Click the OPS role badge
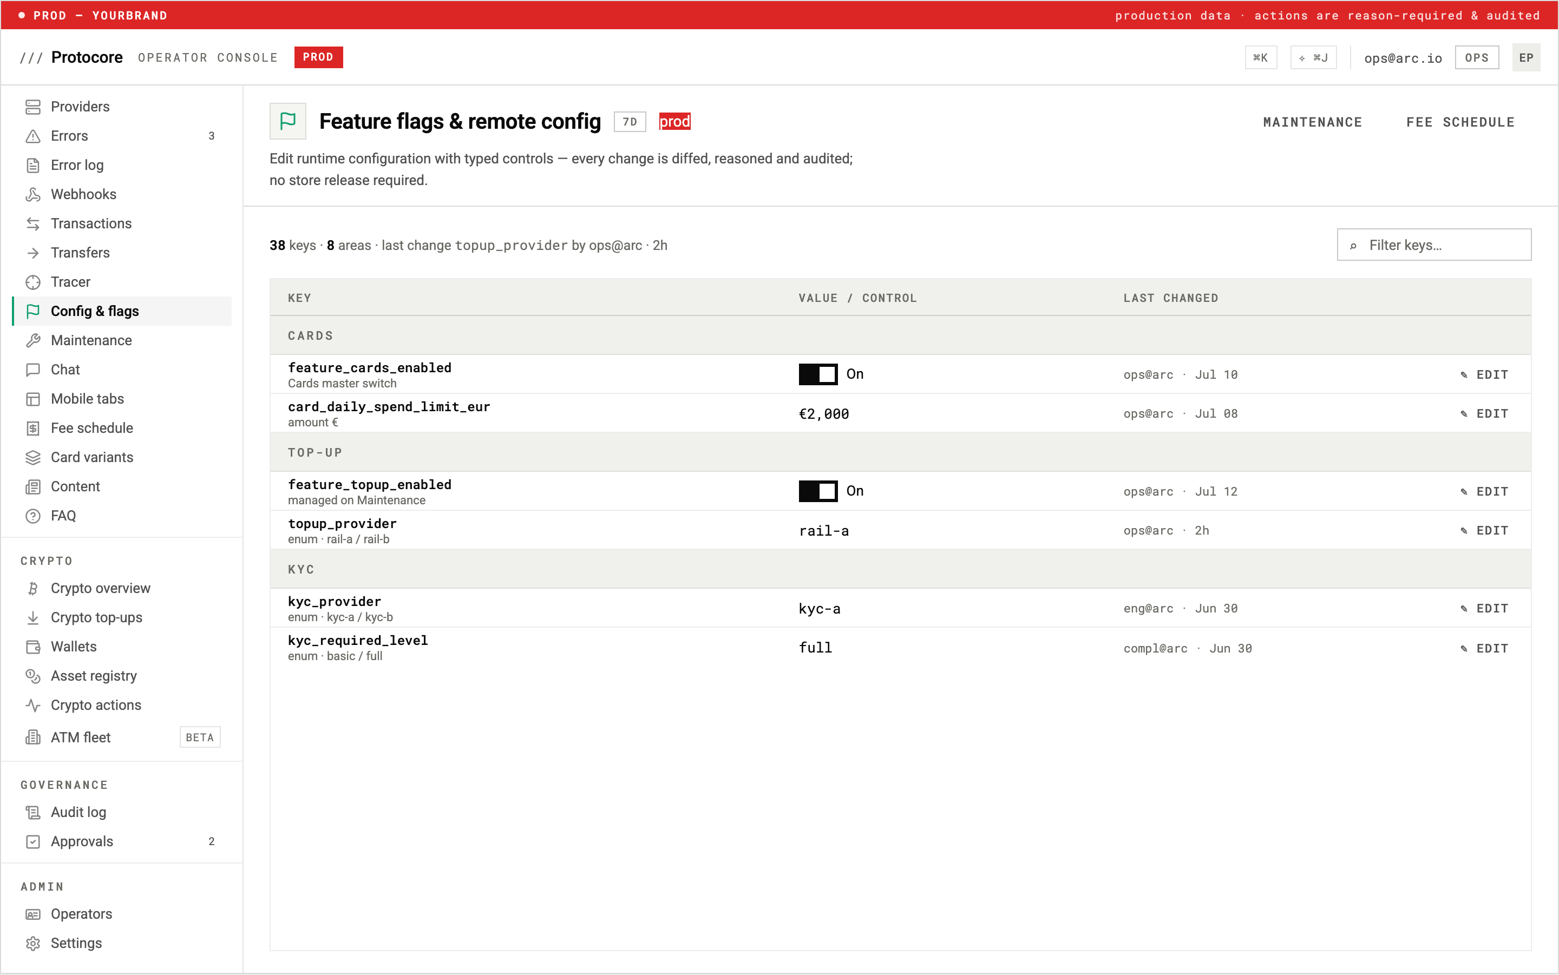1559x975 pixels. (1476, 57)
